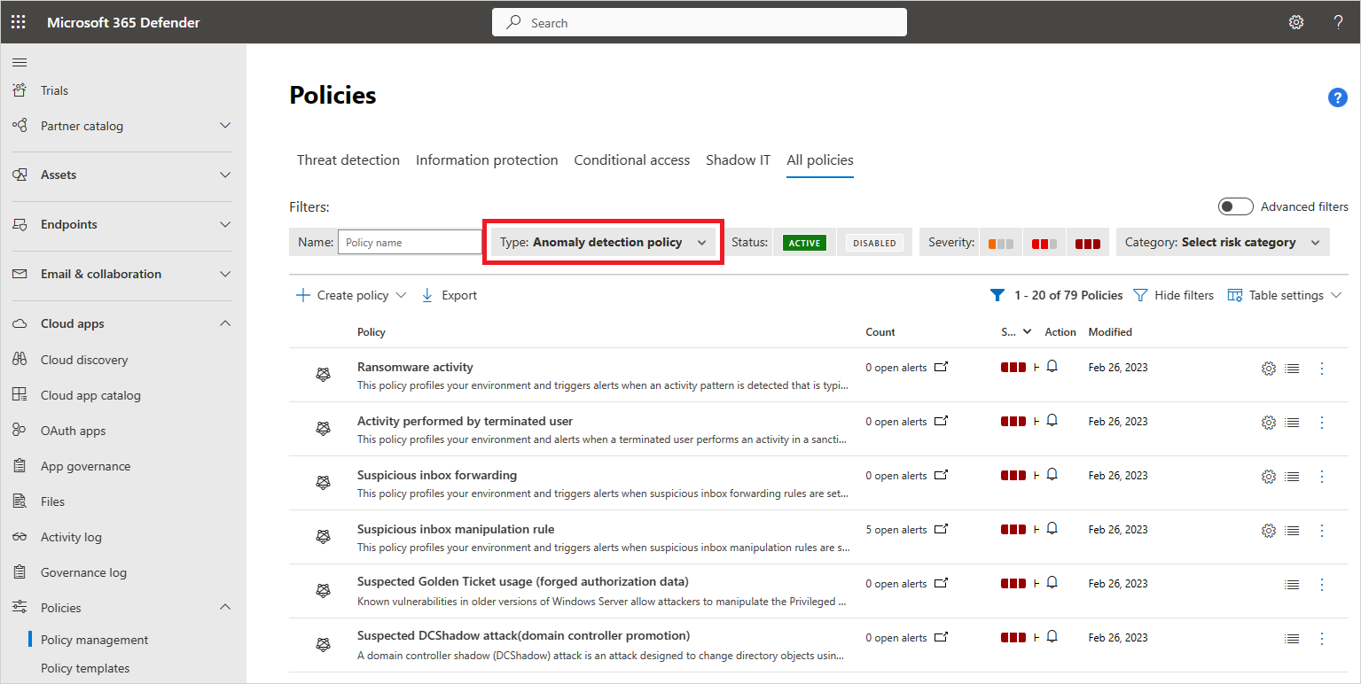Click the Search box in the header
The width and height of the screenshot is (1361, 684).
tap(700, 23)
